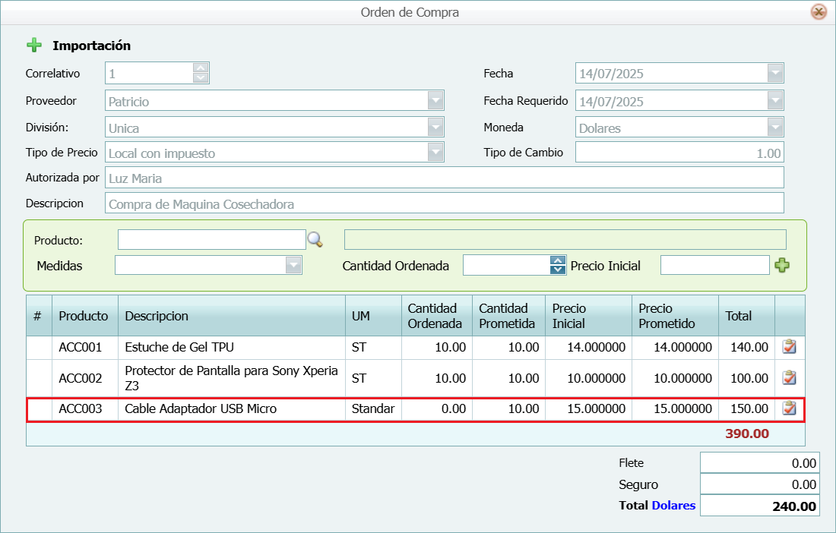Viewport: 836px width, 533px height.
Task: Open the Moneda dropdown showing Dolares
Action: [x=775, y=127]
